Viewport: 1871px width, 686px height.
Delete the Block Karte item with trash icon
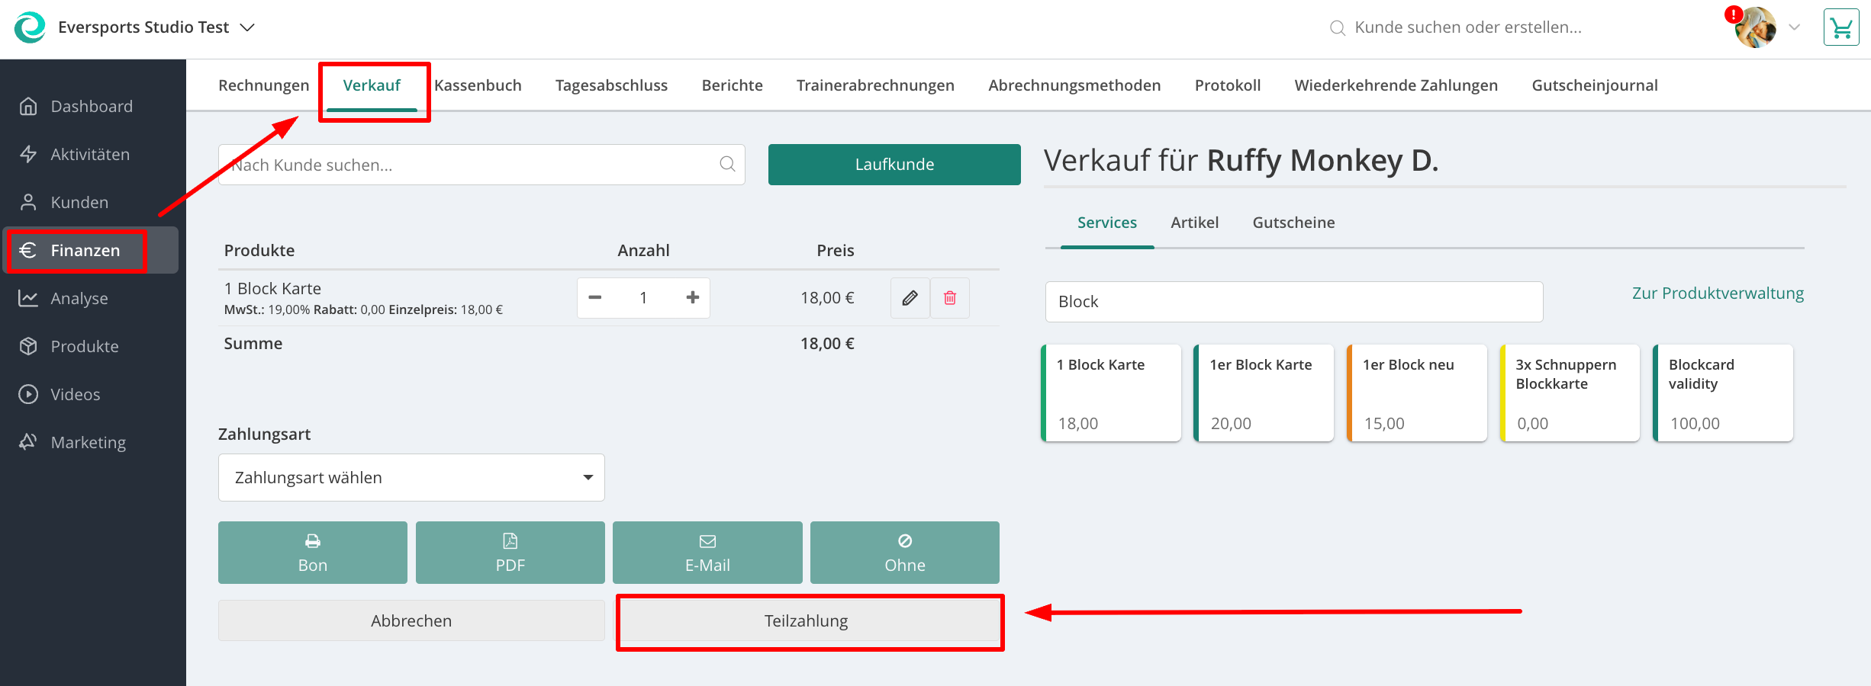tap(950, 298)
